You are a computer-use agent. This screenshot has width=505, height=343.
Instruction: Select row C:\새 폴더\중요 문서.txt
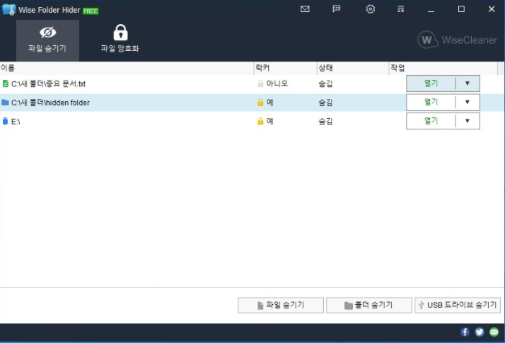pyautogui.click(x=253, y=83)
